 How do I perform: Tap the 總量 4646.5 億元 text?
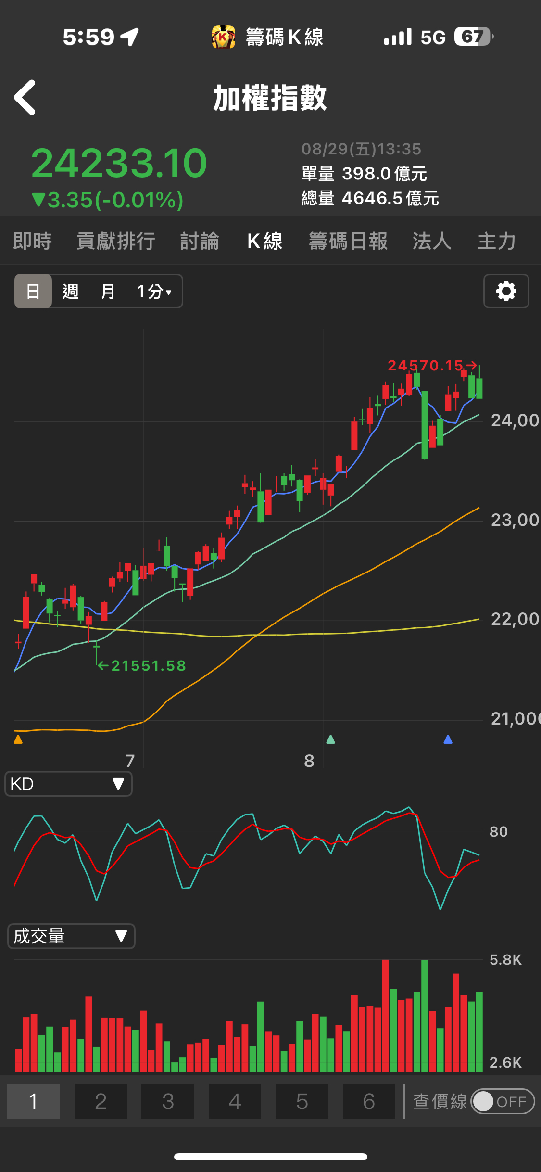370,198
